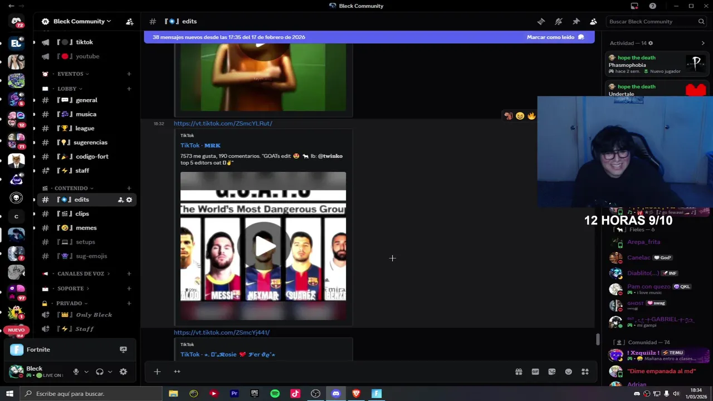Toggle microphone mute in user panel
This screenshot has height=401, width=713.
(76, 371)
